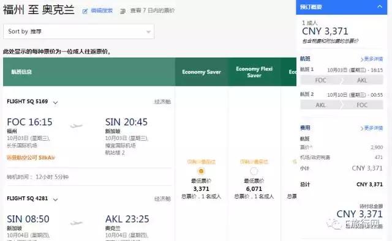The width and height of the screenshot is (392, 241).
Task: Click the AKL 23:25 arrival text
Action: point(127,219)
